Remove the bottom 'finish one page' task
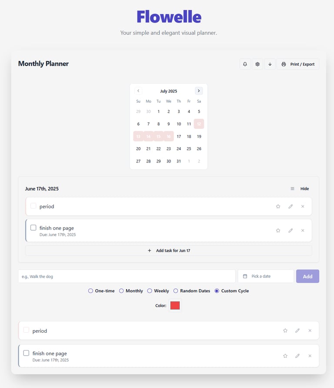Viewport: 334px width, 388px height. 310,356
